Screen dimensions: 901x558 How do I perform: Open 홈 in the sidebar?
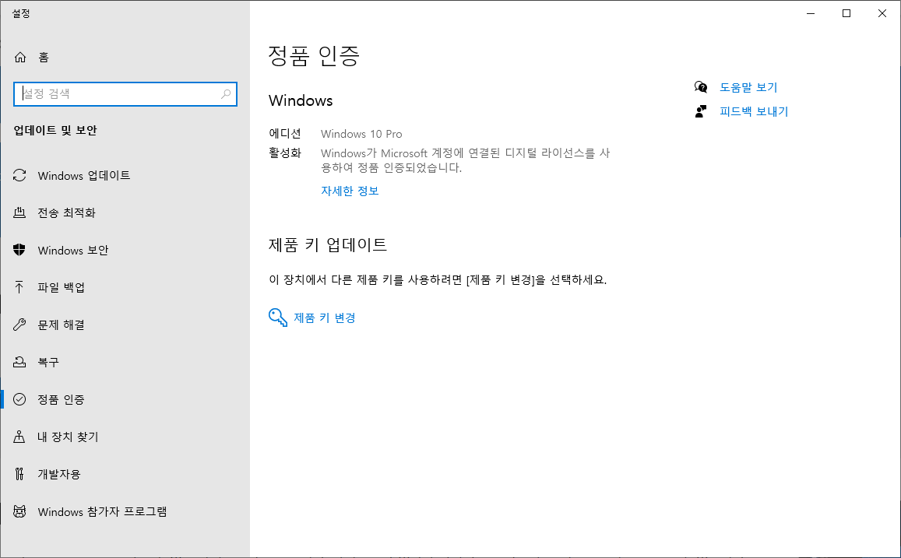coord(44,58)
